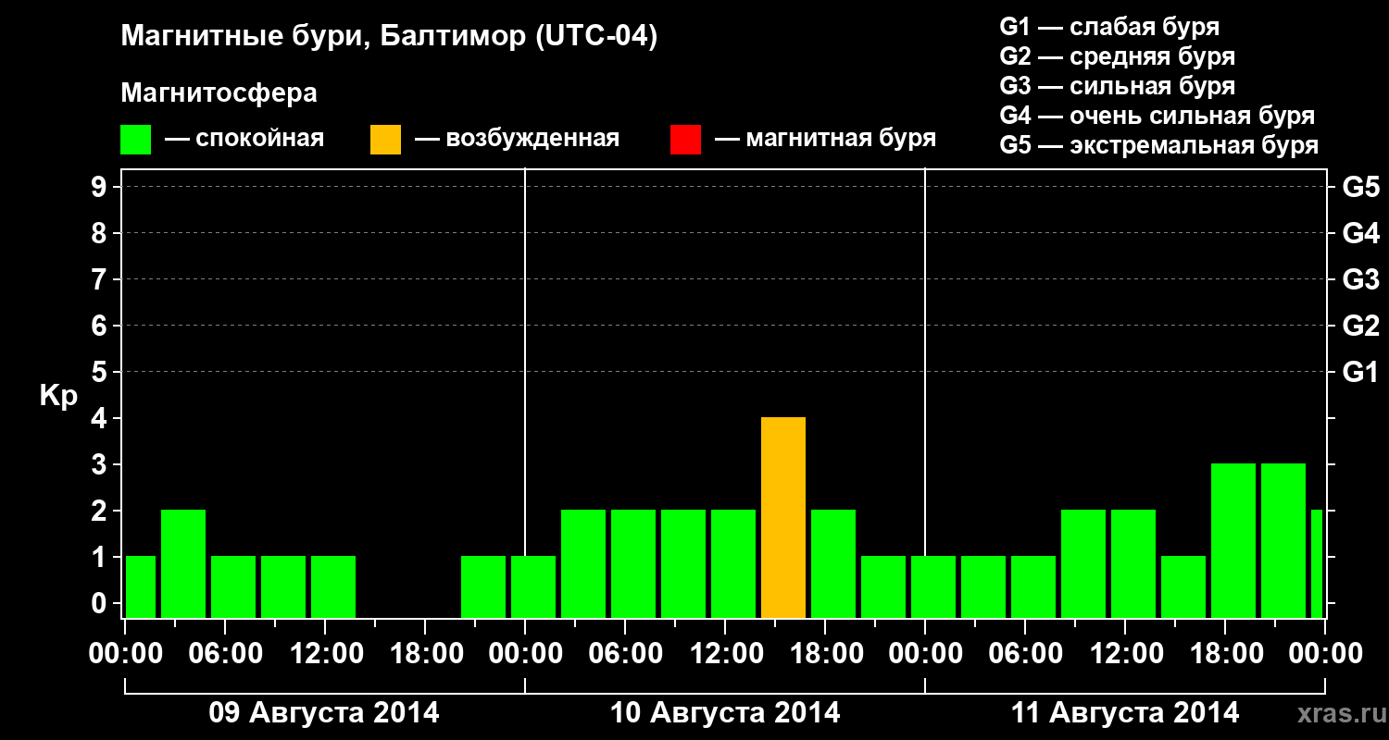Click the '11 Августа 2014' date label

coord(1125,713)
